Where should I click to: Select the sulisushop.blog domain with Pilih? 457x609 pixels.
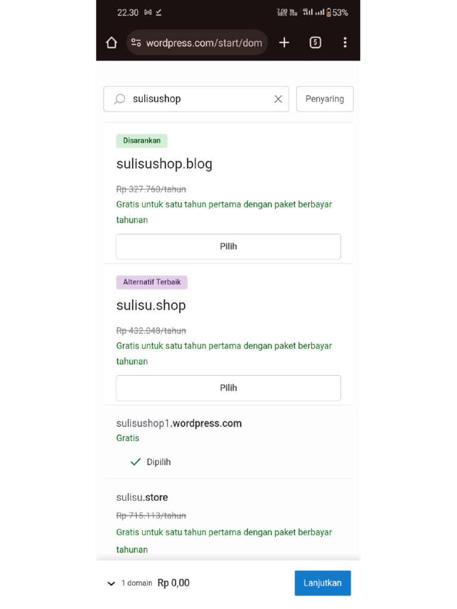[228, 246]
